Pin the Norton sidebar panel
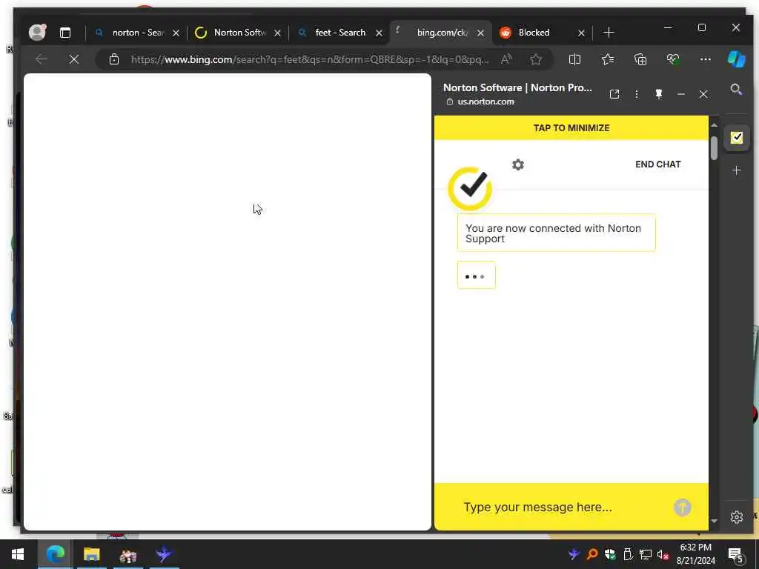759x569 pixels. 659,94
